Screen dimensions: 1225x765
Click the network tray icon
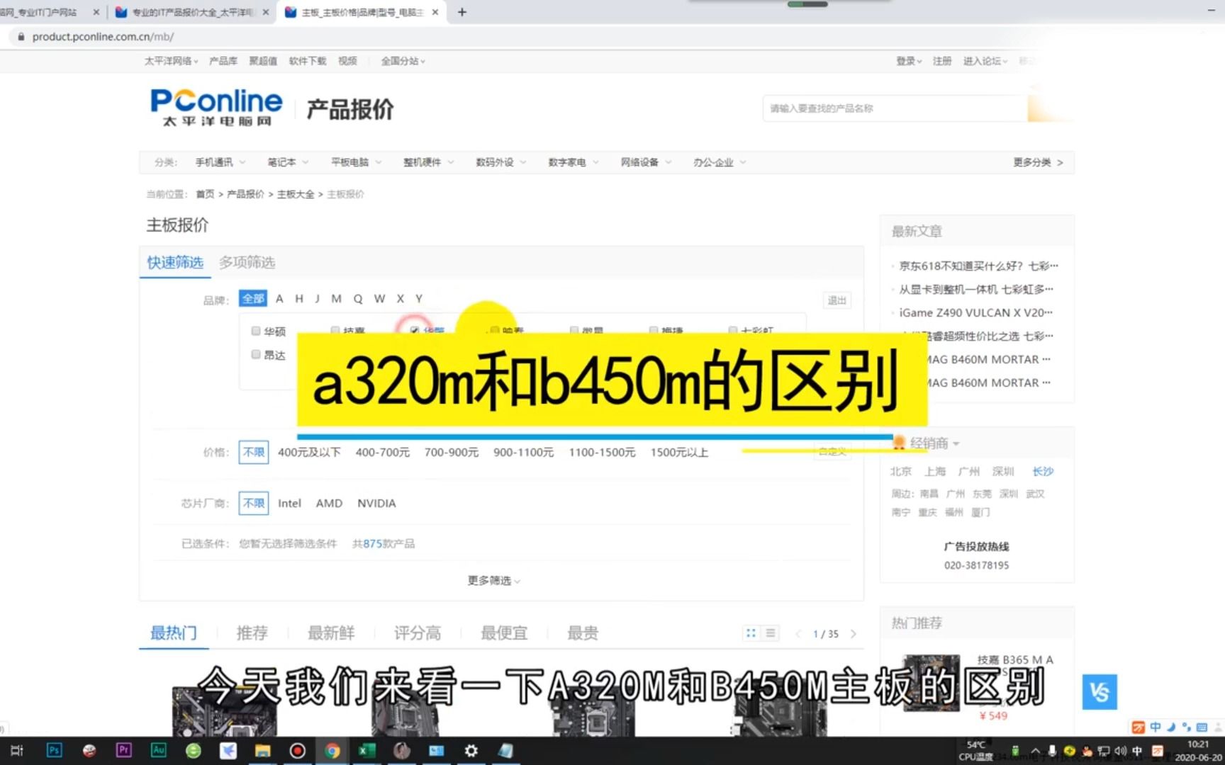coord(1104,750)
